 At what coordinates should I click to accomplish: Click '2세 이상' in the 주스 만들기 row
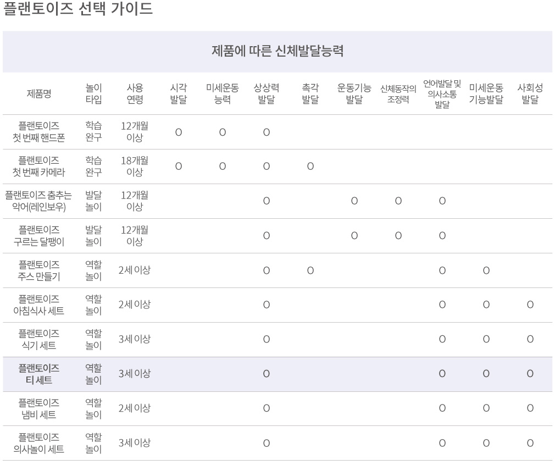click(x=135, y=270)
